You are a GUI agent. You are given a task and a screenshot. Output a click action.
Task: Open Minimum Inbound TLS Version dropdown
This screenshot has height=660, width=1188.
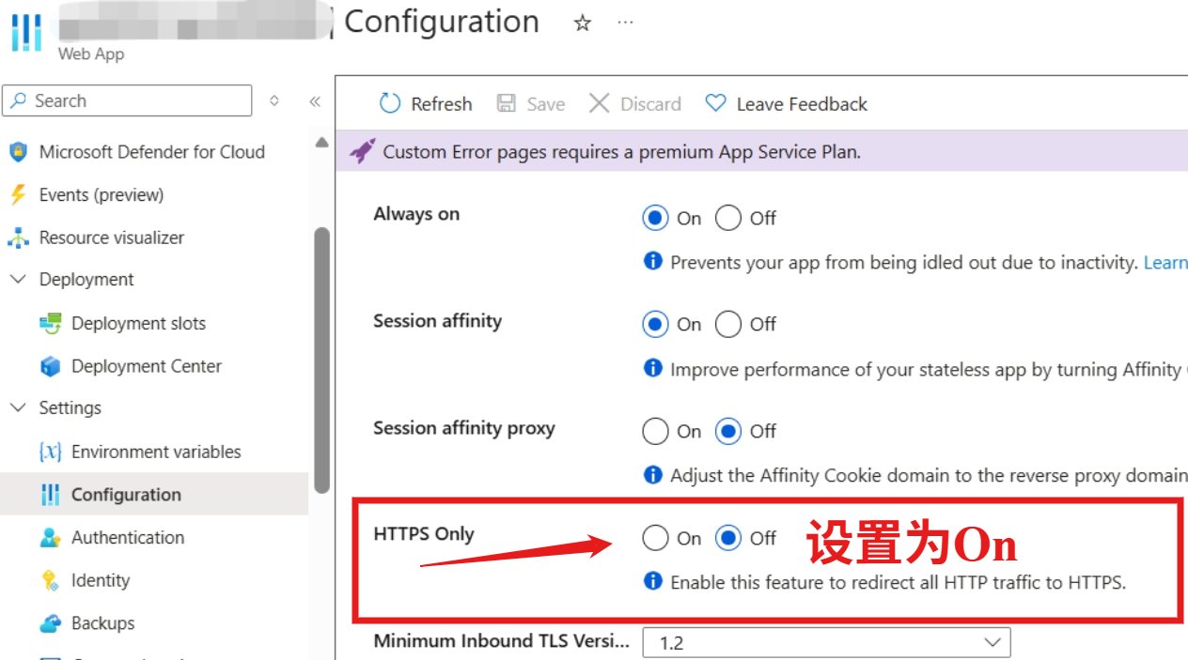826,642
